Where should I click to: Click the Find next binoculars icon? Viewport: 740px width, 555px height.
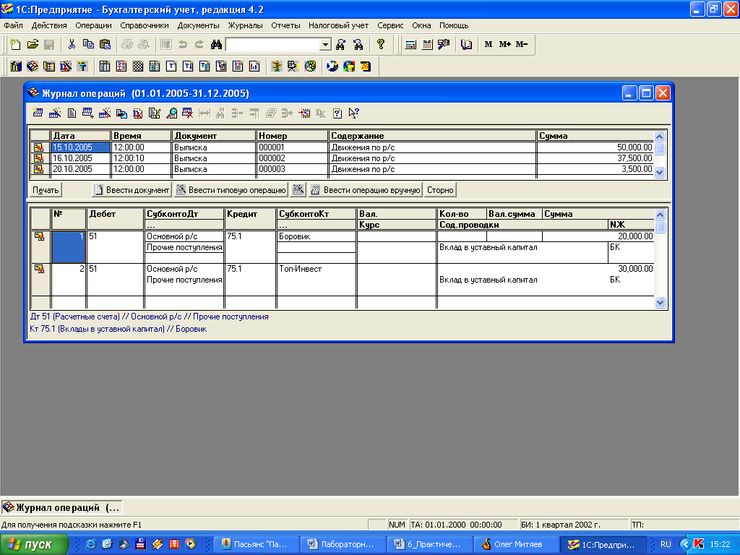(x=341, y=44)
